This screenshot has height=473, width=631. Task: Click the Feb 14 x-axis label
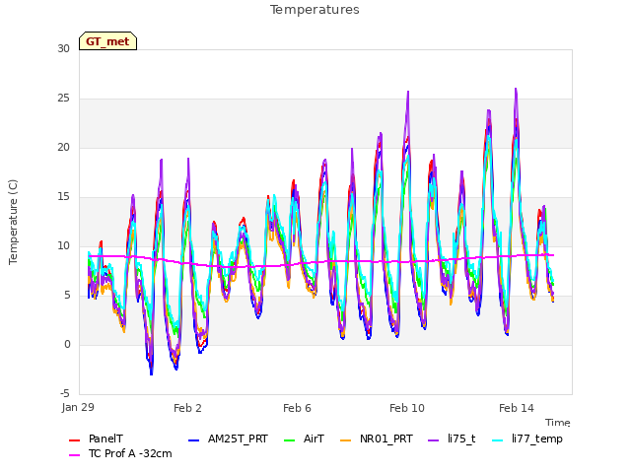coord(517,408)
